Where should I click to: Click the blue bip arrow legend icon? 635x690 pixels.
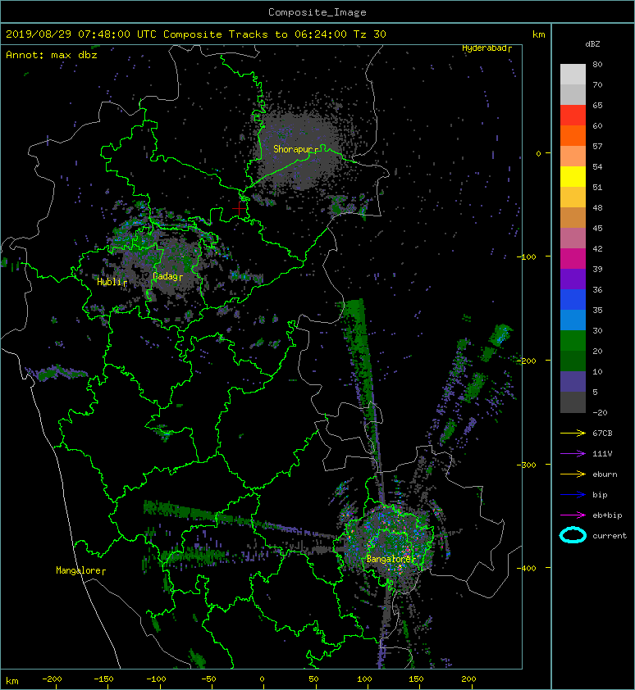[573, 495]
